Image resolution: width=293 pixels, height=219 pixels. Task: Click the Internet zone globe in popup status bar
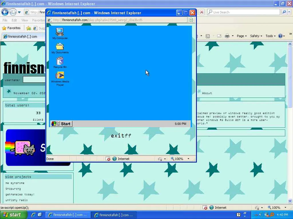point(114,159)
